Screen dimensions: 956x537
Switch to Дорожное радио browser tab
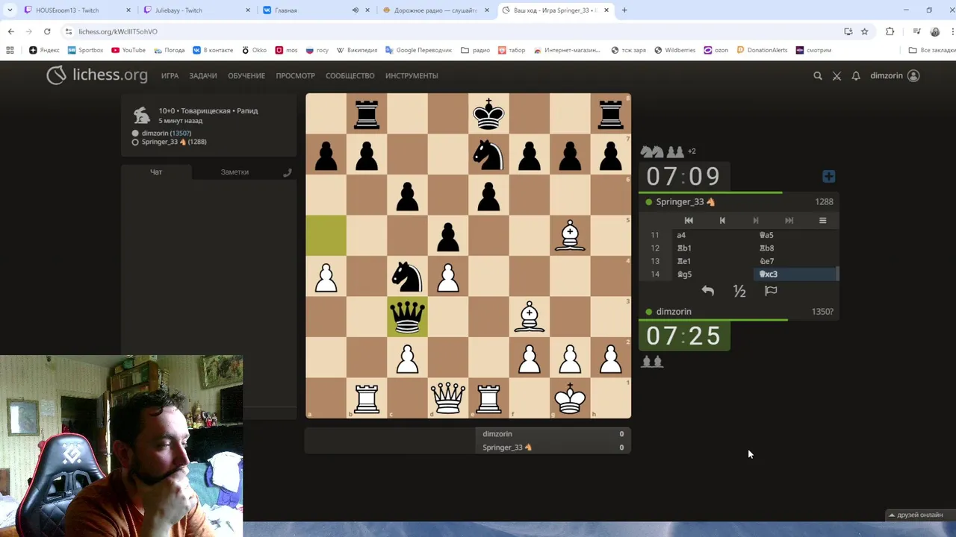coord(435,10)
